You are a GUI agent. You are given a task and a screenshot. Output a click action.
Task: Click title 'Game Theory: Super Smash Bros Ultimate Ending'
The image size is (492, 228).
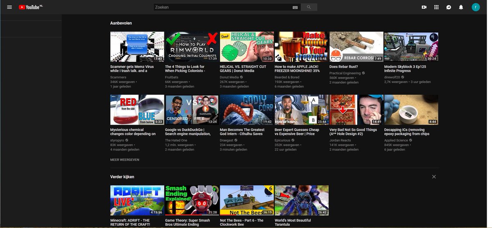coord(187,222)
